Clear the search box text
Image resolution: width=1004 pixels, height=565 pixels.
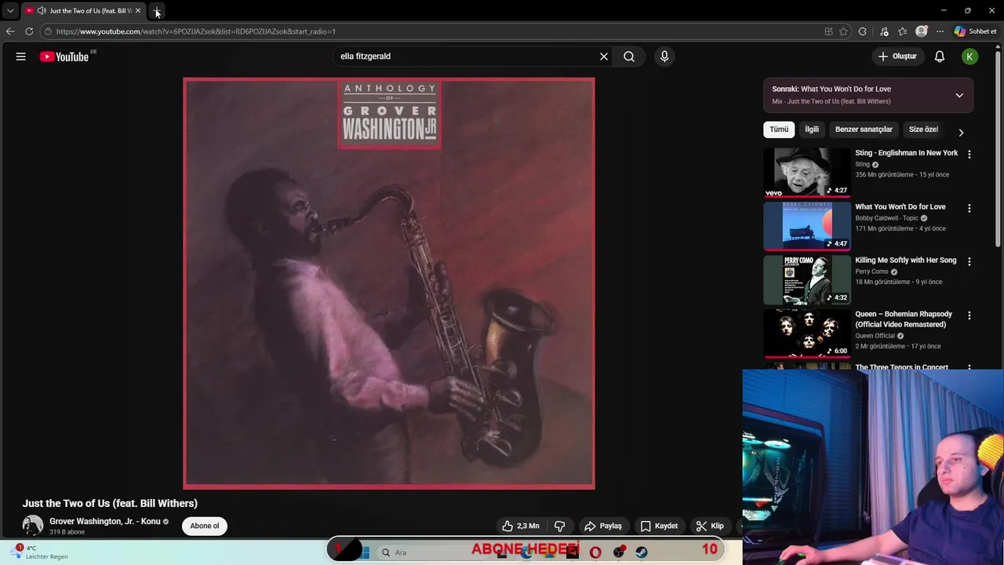coord(604,56)
